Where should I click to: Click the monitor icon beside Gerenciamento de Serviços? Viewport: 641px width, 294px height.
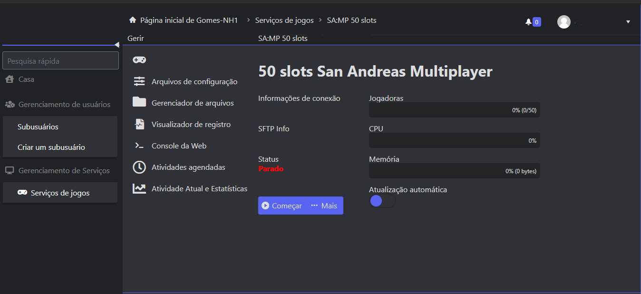[10, 170]
